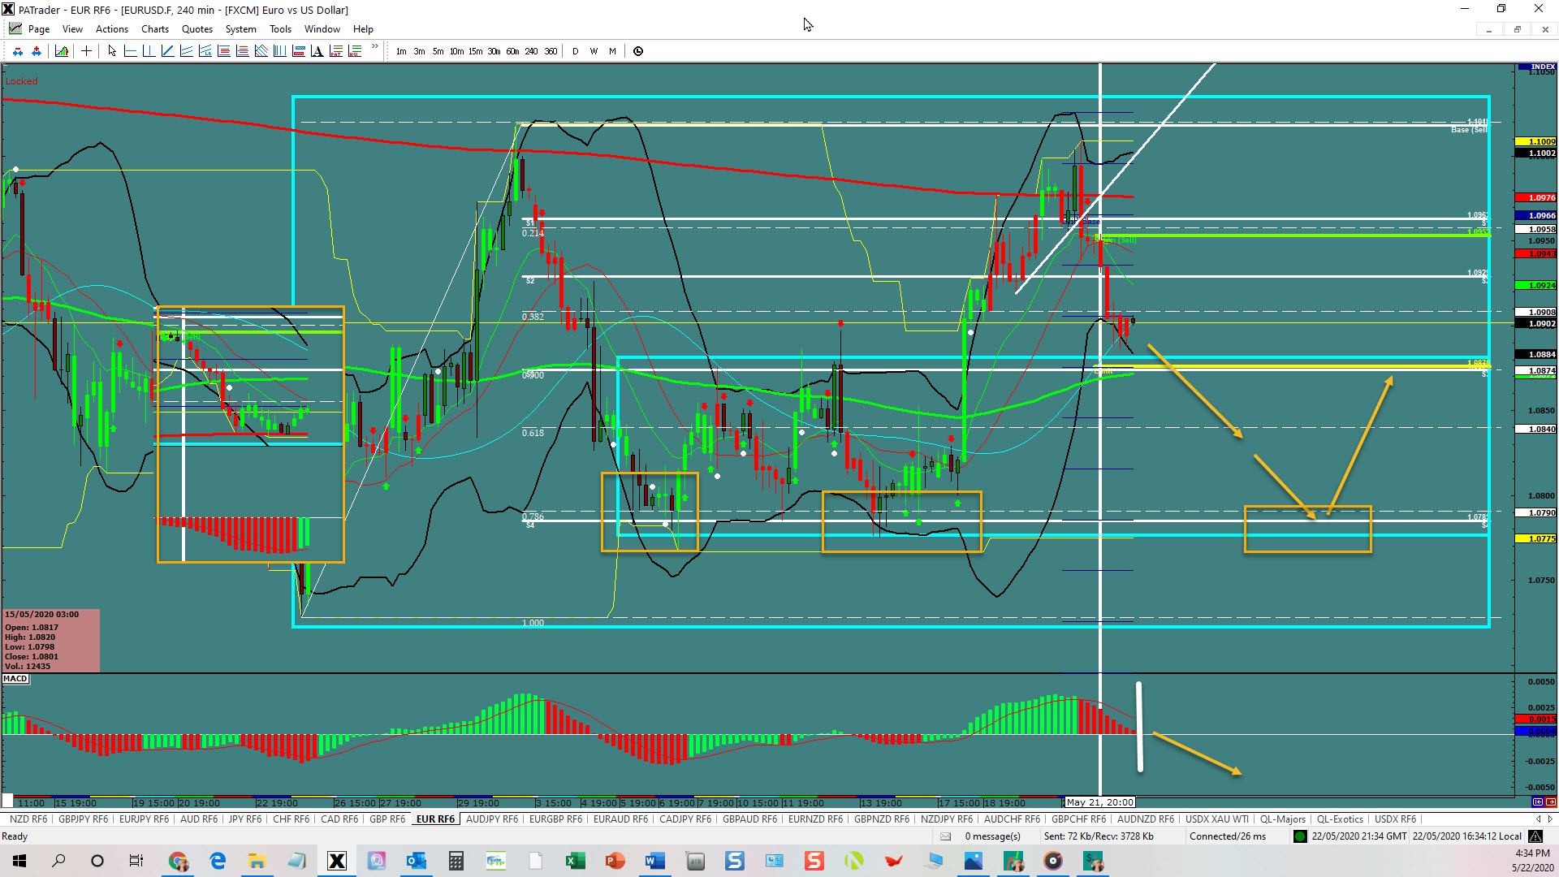The image size is (1559, 877).
Task: Switch to the USDX XAU WTI tab
Action: 1217,819
